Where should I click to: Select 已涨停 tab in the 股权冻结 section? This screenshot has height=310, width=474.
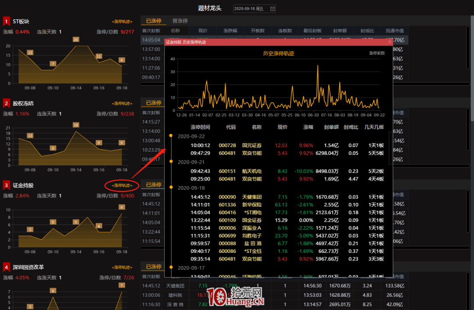154,103
